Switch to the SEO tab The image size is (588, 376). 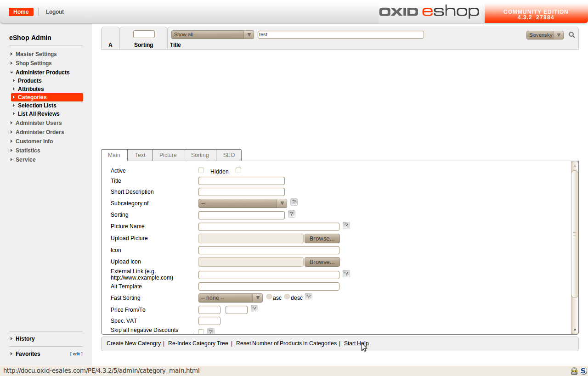(x=229, y=155)
